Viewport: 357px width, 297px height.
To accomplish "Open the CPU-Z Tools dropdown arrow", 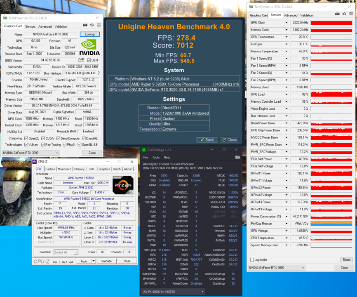I will [x=94, y=261].
